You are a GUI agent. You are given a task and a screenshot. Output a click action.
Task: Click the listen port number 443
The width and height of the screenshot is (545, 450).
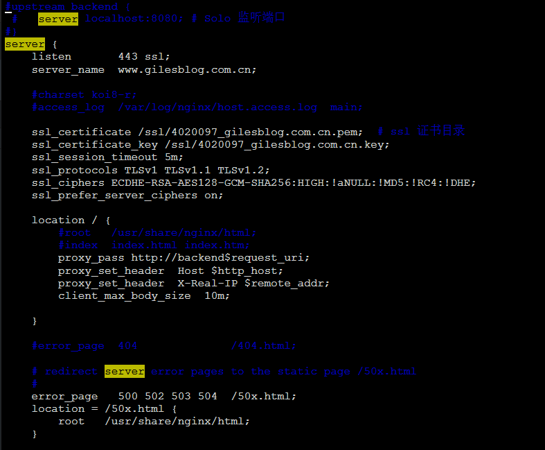click(128, 57)
